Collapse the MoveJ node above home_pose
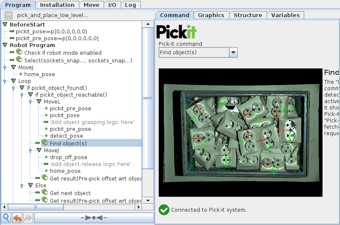This screenshot has height=225, width=340. coord(14,68)
